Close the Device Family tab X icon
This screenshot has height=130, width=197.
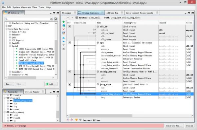click(x=43, y=92)
